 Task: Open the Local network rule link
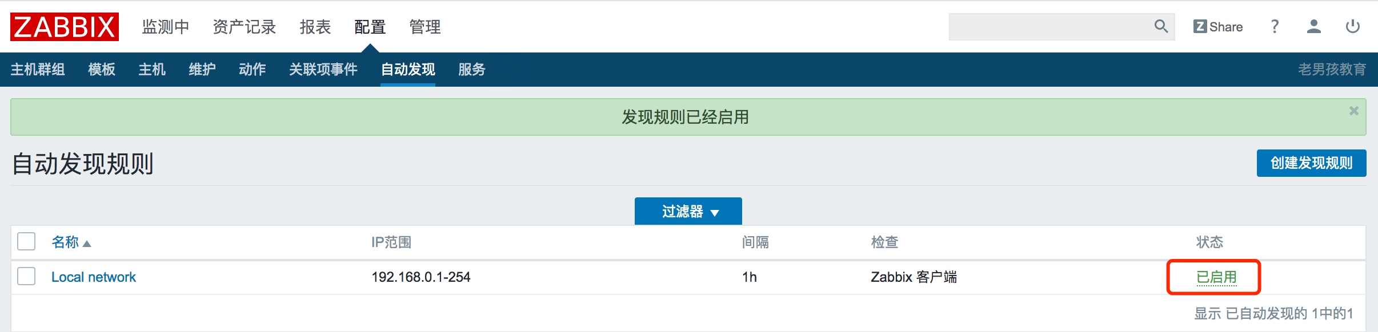pos(94,277)
